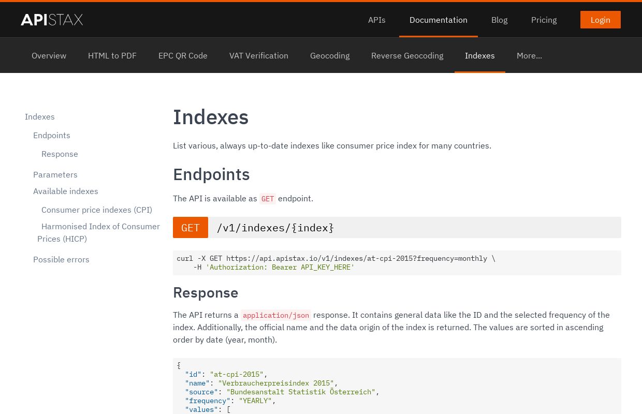
Task: Click the APISTAX logo
Action: point(52,20)
